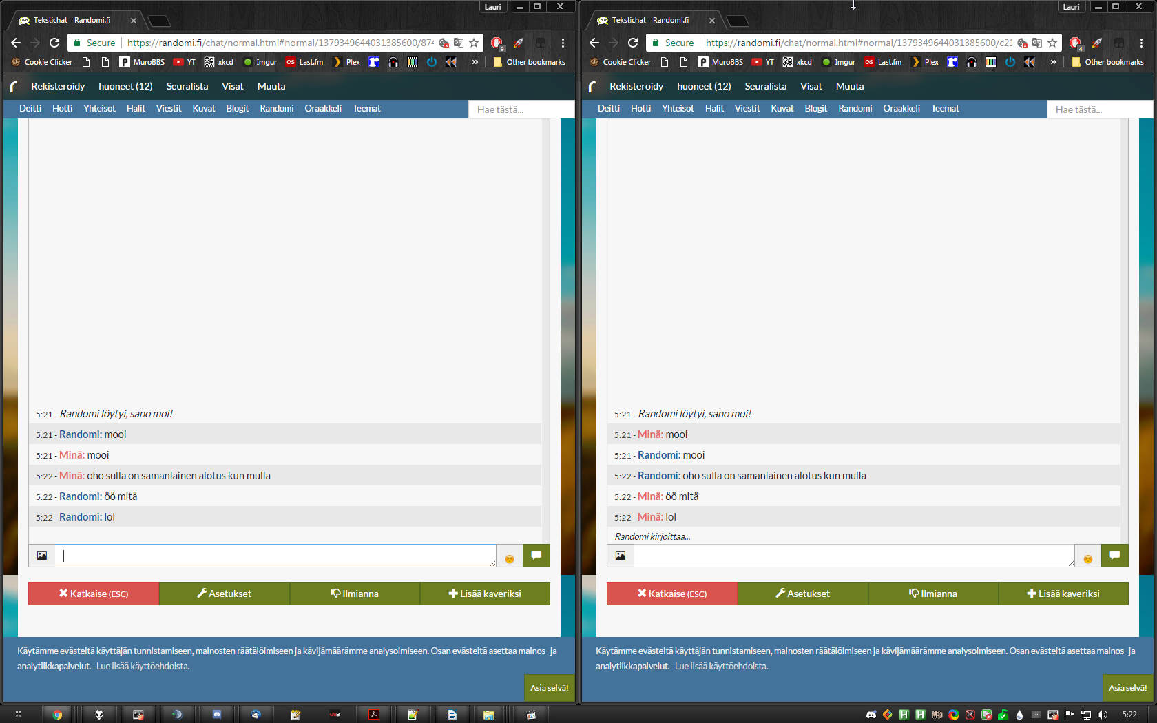Open the emoji picker in right chat
This screenshot has height=723, width=1157.
[x=1088, y=559]
